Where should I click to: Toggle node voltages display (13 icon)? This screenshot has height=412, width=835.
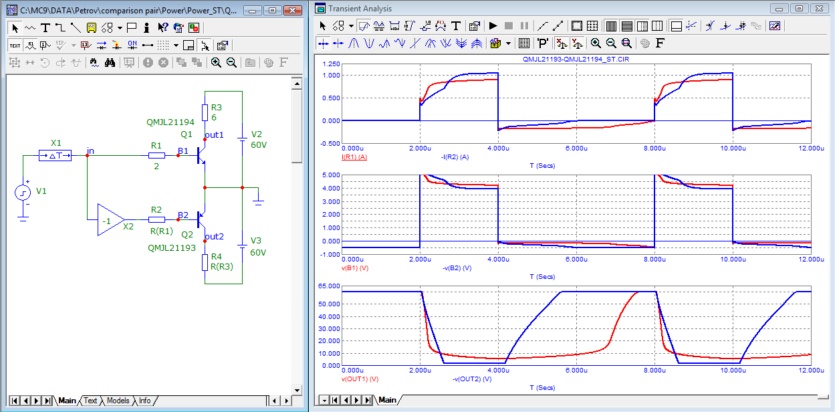tap(85, 45)
